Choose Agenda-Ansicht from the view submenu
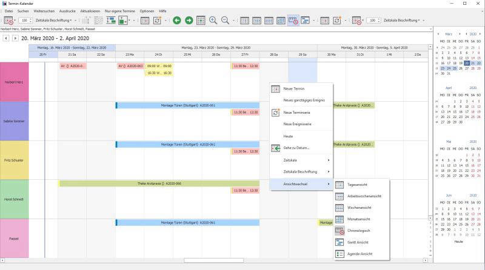 359,254
